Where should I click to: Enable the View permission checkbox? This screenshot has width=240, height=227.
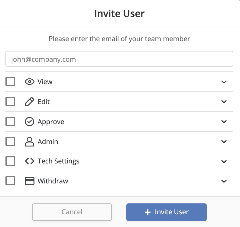coord(10,82)
